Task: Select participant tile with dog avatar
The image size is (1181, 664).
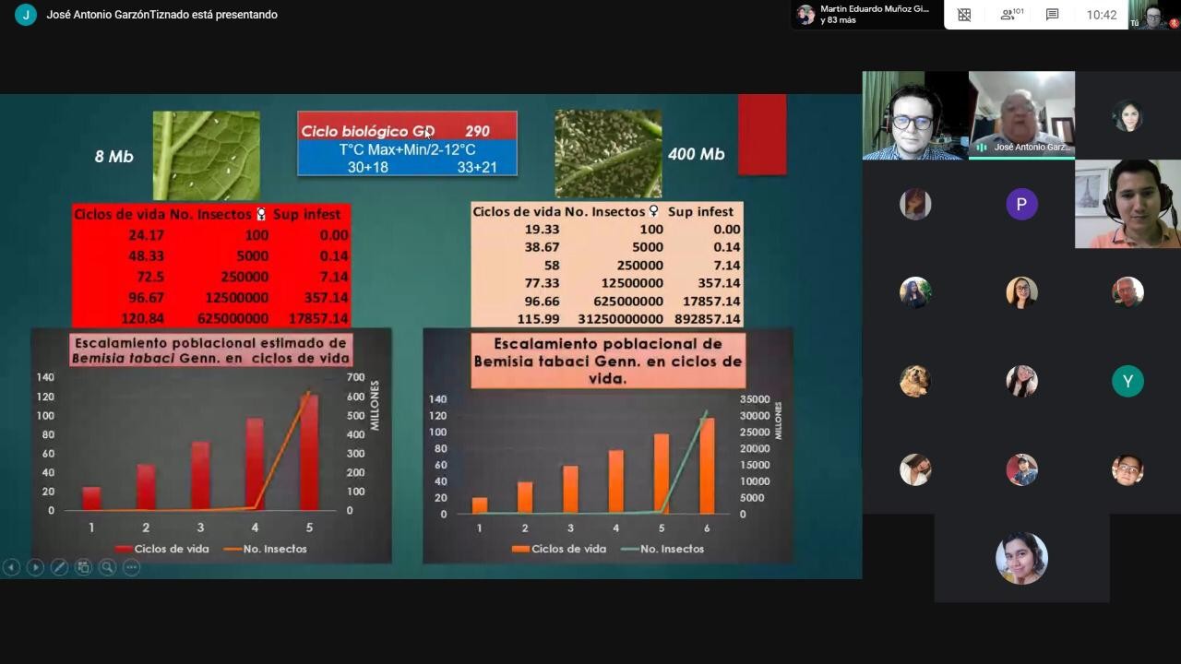Action: (x=915, y=381)
